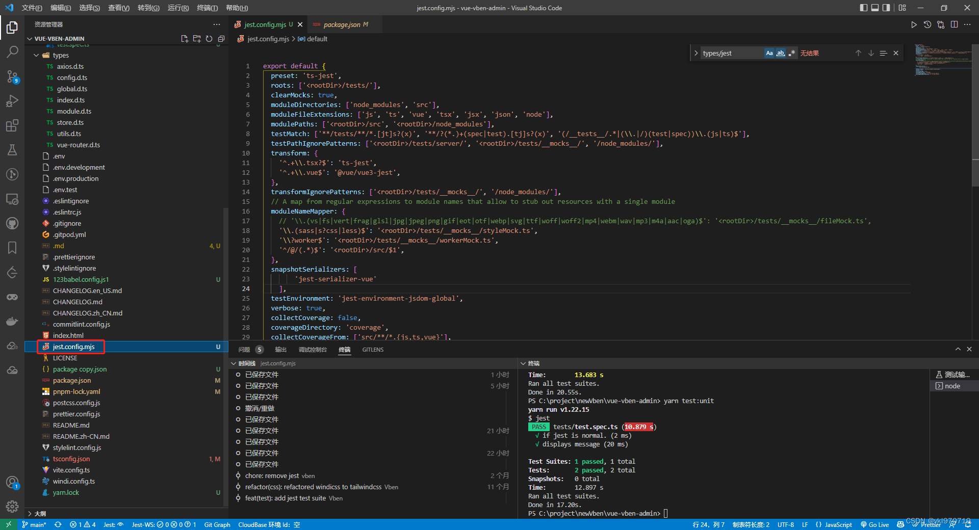
Task: Open the Explorer view in activity bar
Action: [x=12, y=28]
